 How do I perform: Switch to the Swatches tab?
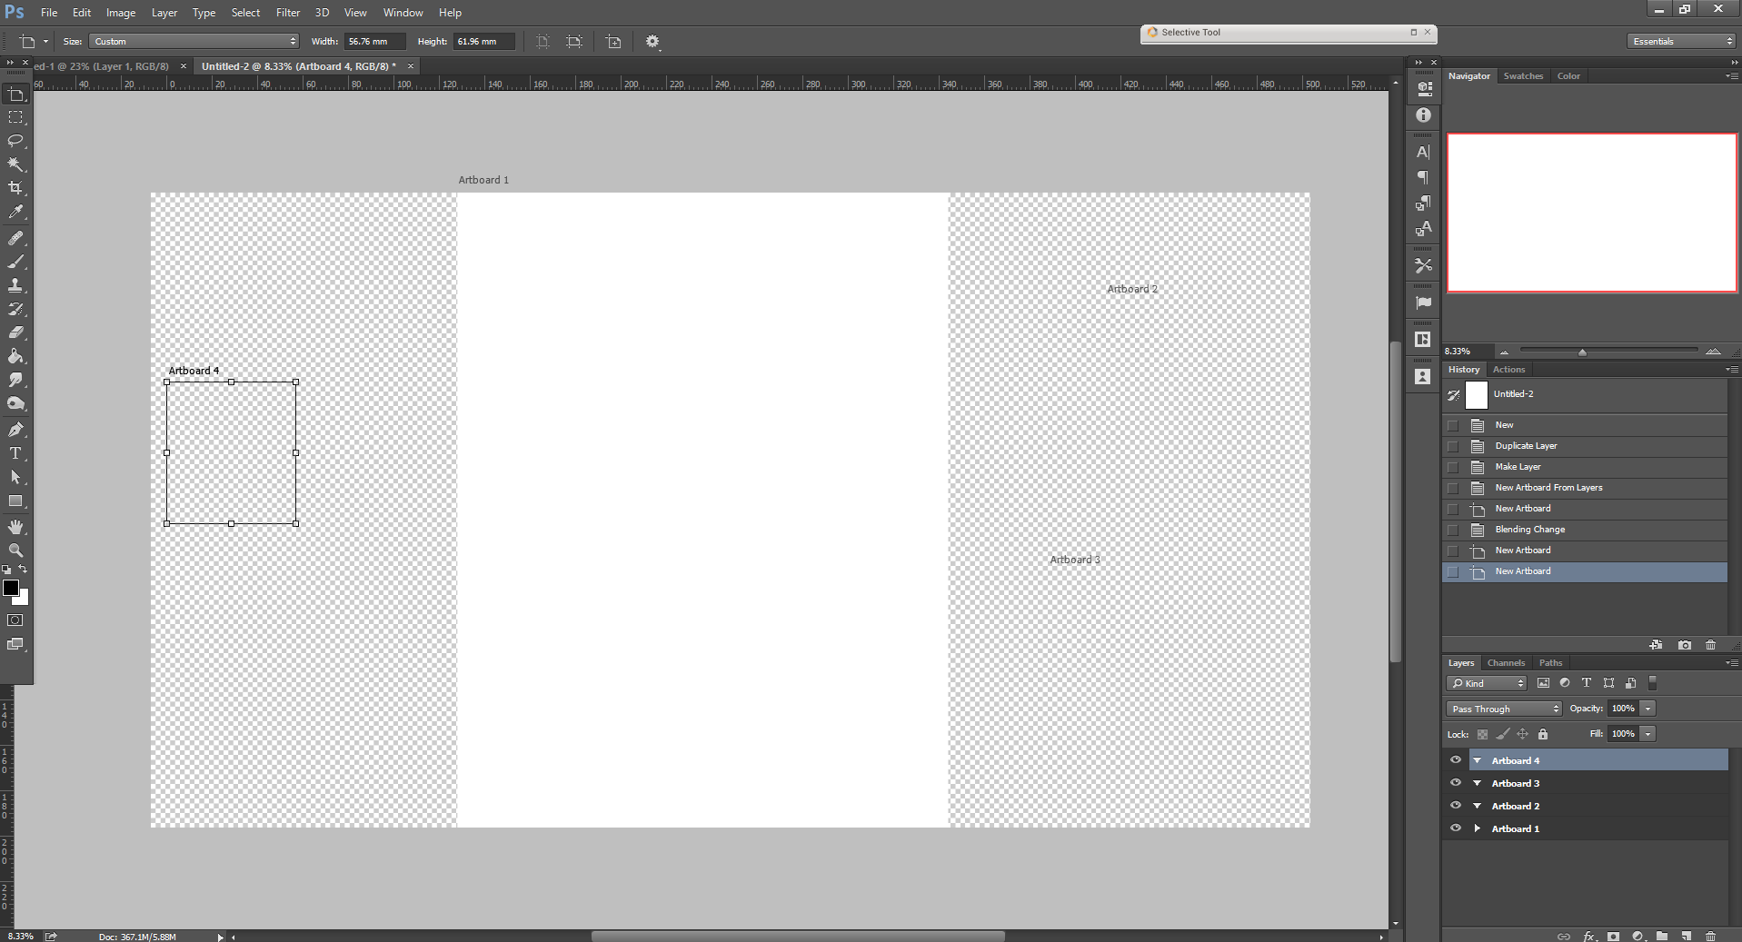[x=1523, y=76]
